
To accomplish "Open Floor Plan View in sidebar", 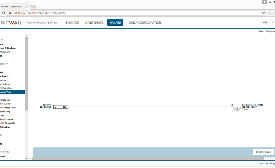I will click(x=6, y=88).
